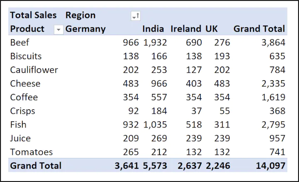
Task: Select the Cheese row label
Action: (25, 84)
